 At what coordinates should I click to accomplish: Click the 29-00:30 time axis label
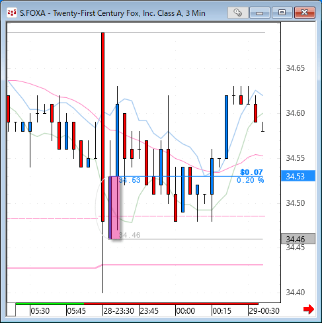pos(264,311)
